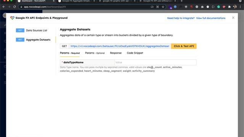
Task: Click the dataTypeName Value input field
Action: (155, 62)
